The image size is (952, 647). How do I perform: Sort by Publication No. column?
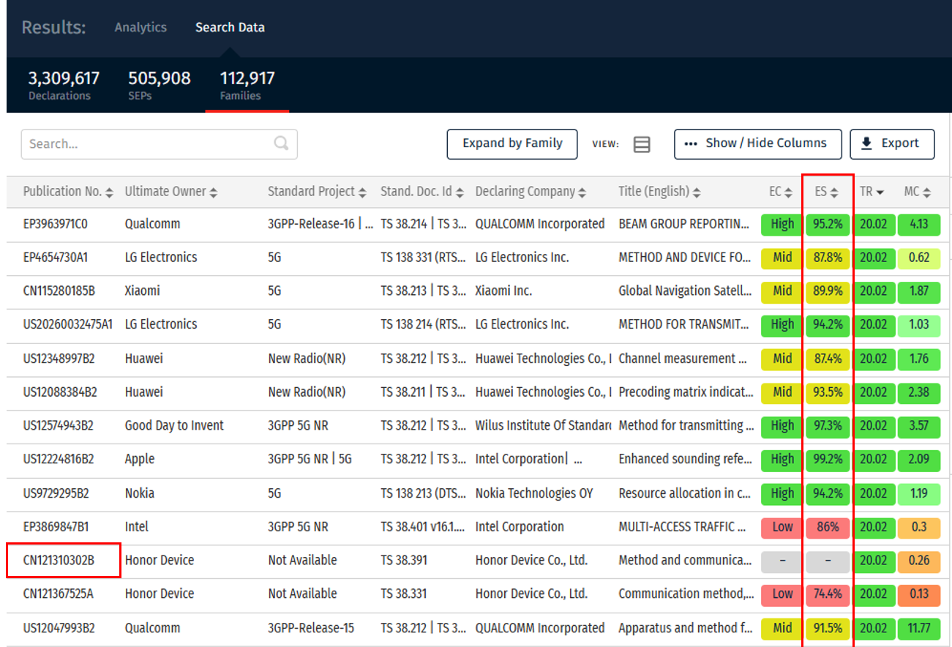[x=68, y=192]
